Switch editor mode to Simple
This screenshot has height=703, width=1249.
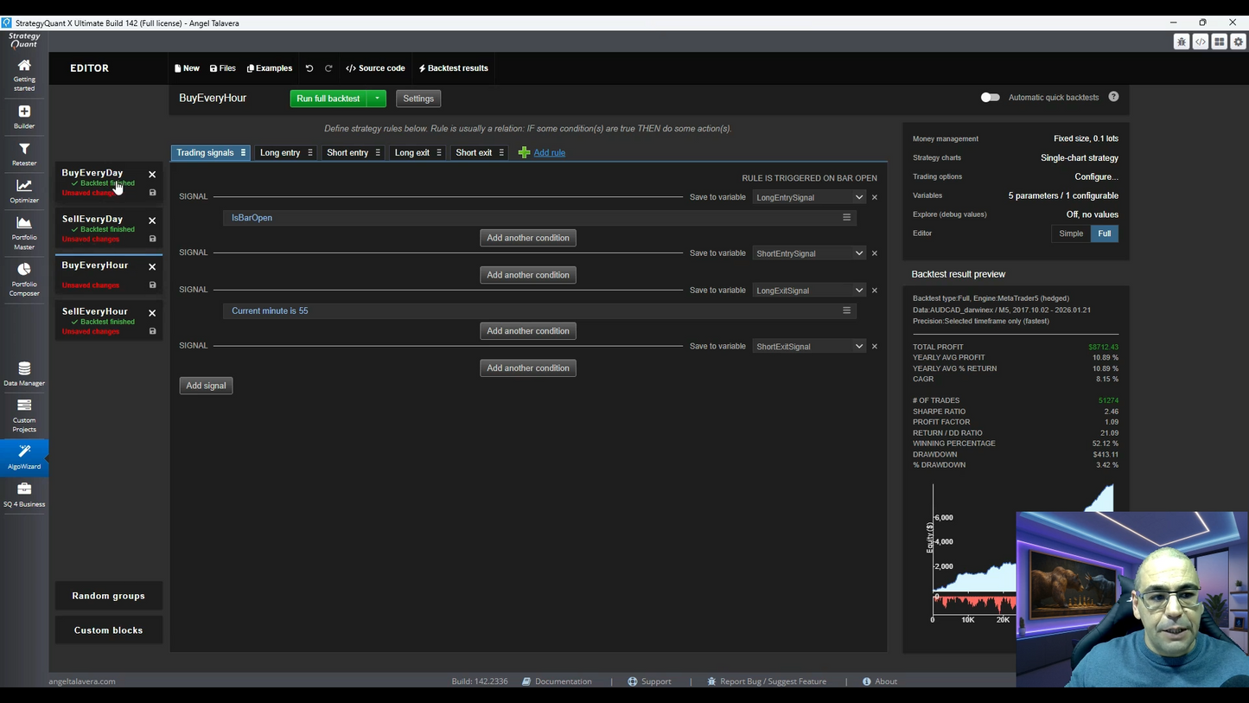point(1071,233)
